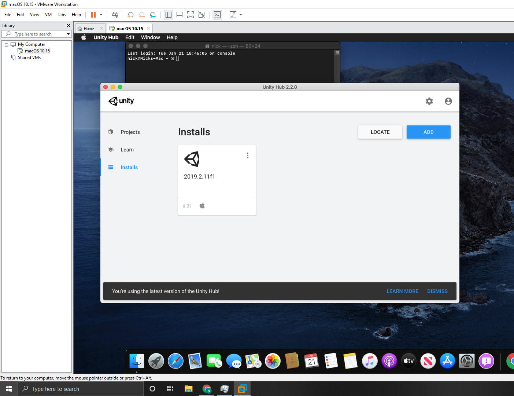The width and height of the screenshot is (514, 396).
Task: Open the library search dropdown arrow
Action: click(x=68, y=34)
